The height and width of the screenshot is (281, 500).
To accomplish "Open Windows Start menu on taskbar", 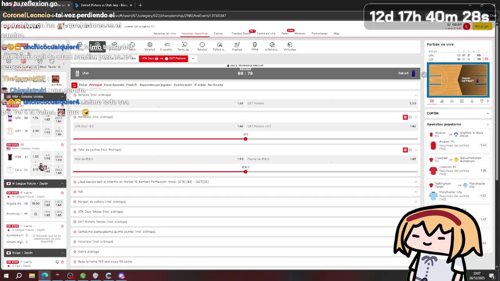I will point(6,276).
